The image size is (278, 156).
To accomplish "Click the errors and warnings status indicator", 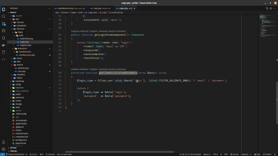I will (33, 154).
